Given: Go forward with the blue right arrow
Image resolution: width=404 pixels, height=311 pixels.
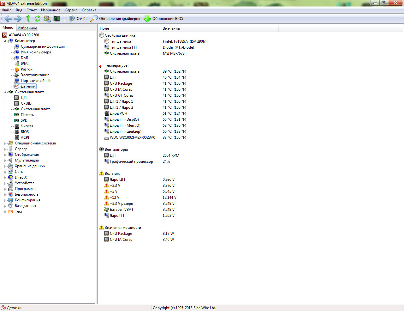Looking at the screenshot, I should 18,19.
